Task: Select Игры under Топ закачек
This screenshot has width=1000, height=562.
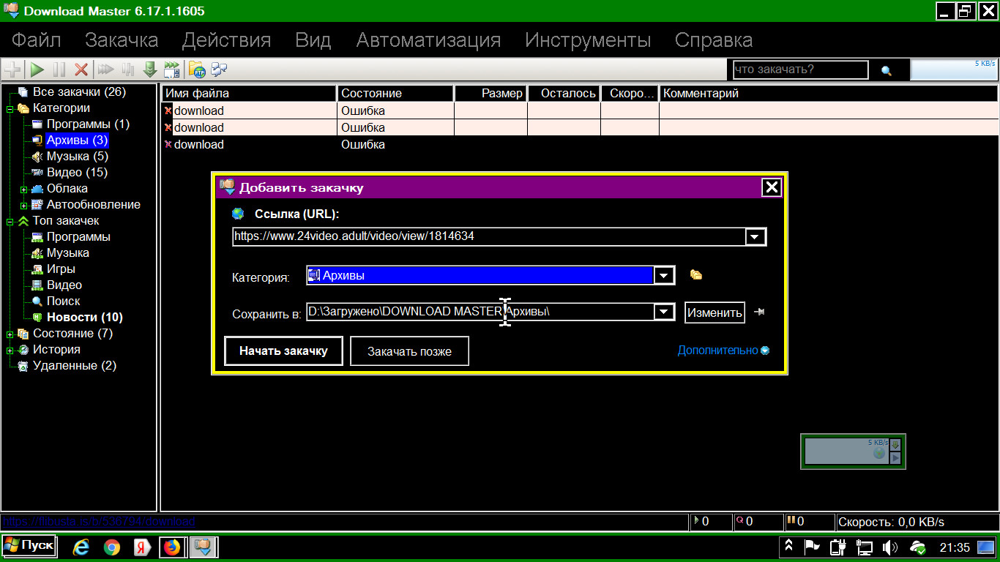Action: point(61,269)
